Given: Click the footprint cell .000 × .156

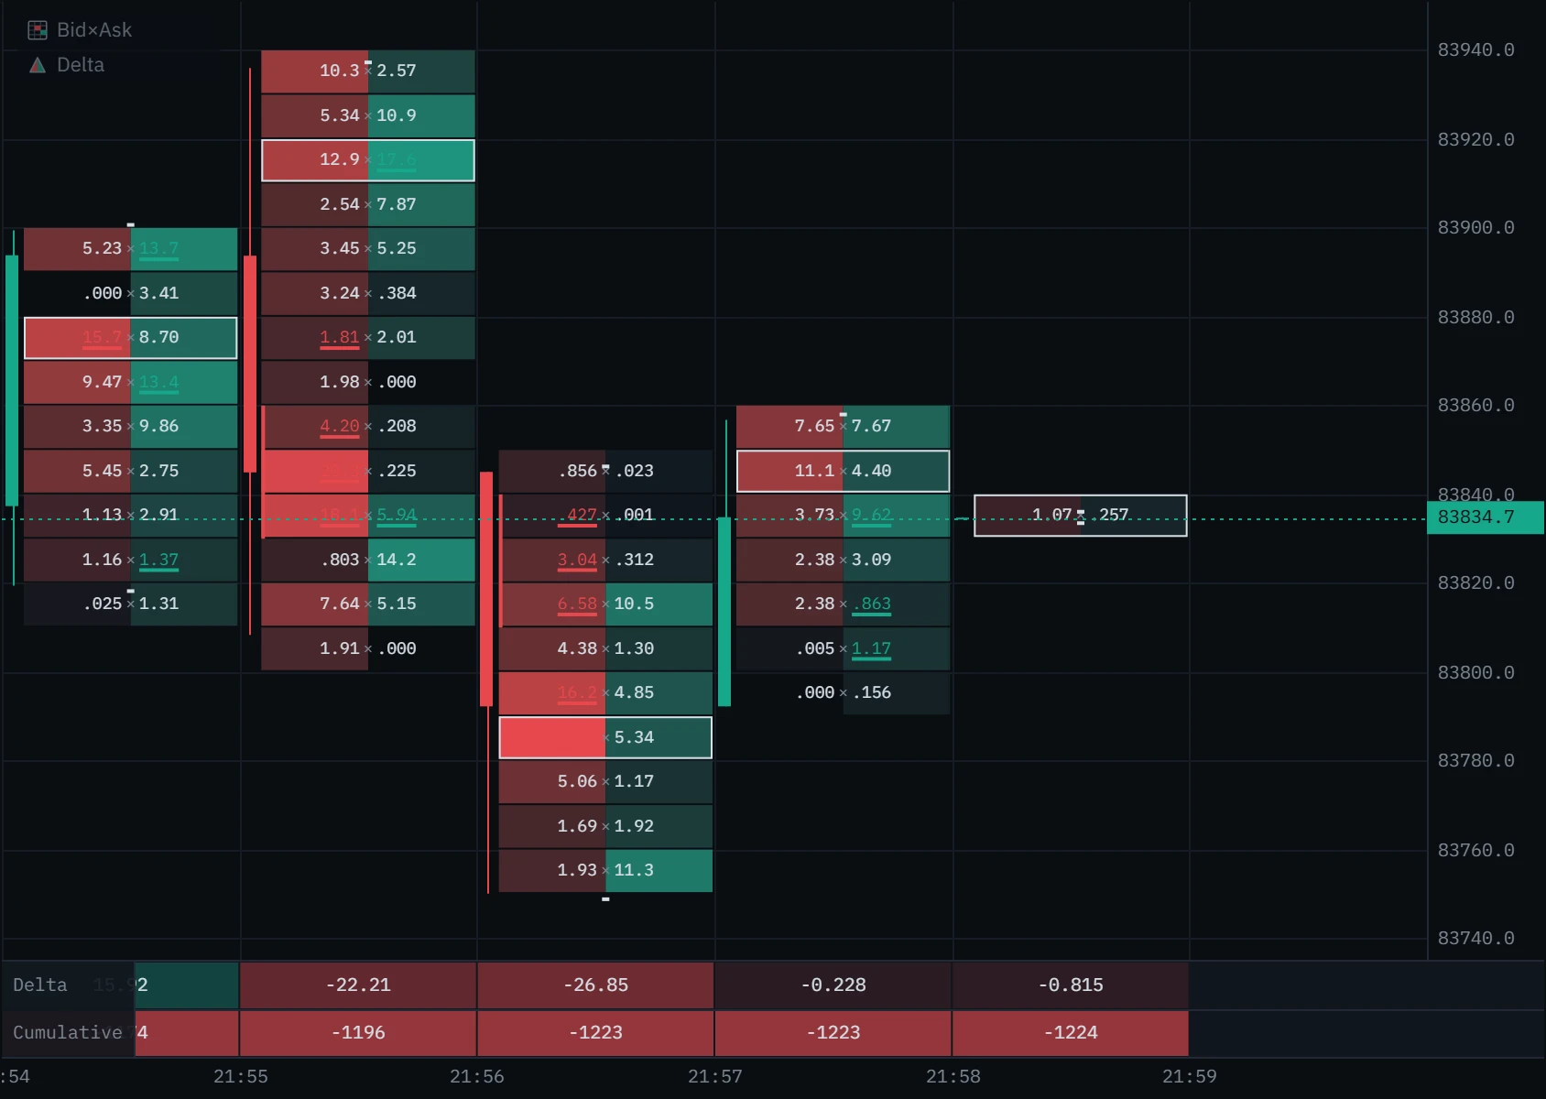Looking at the screenshot, I should (843, 693).
